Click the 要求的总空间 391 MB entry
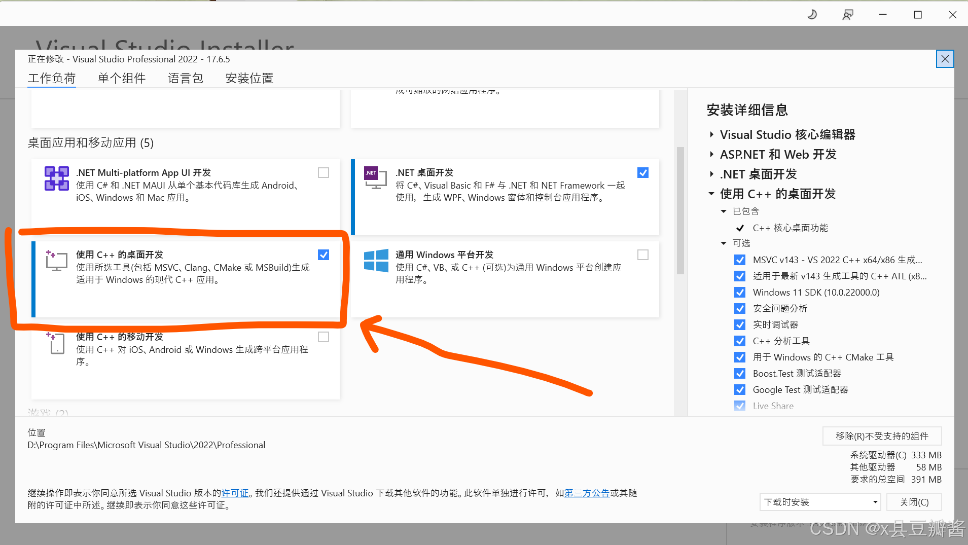Image resolution: width=968 pixels, height=545 pixels. click(896, 480)
